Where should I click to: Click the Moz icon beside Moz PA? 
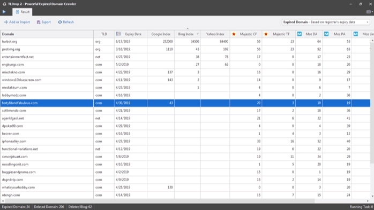[x=326, y=34]
